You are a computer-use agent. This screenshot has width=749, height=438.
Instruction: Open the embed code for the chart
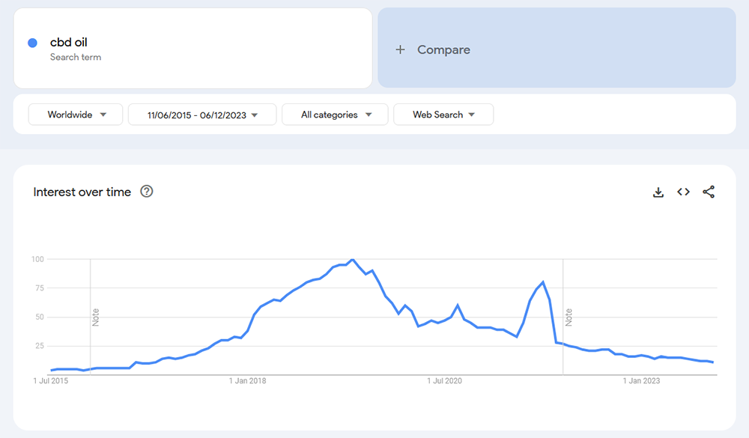[x=683, y=192]
